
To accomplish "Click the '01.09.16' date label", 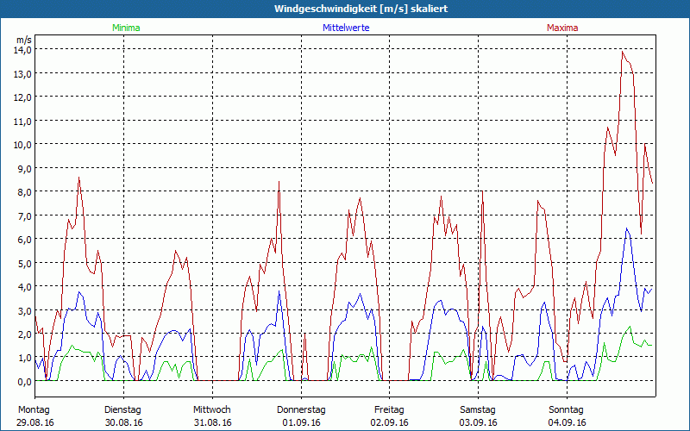I will point(301,422).
